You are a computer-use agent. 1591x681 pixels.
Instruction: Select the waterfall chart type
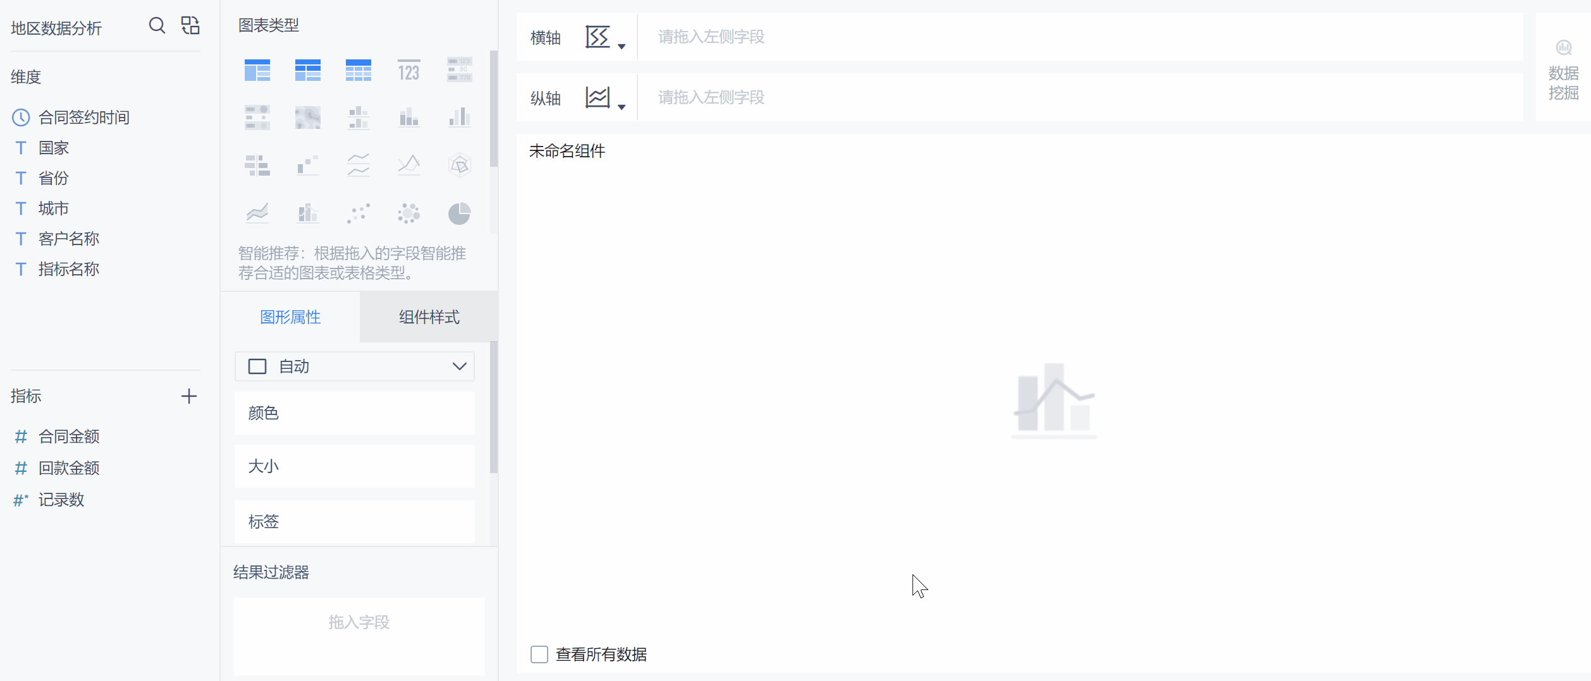coord(308,164)
